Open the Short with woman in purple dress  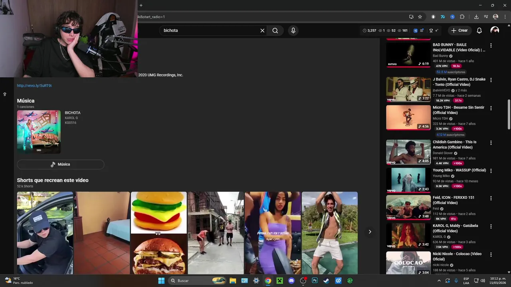pyautogui.click(x=273, y=233)
